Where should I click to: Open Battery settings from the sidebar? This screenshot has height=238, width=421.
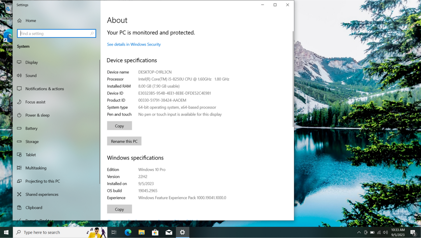(x=31, y=128)
